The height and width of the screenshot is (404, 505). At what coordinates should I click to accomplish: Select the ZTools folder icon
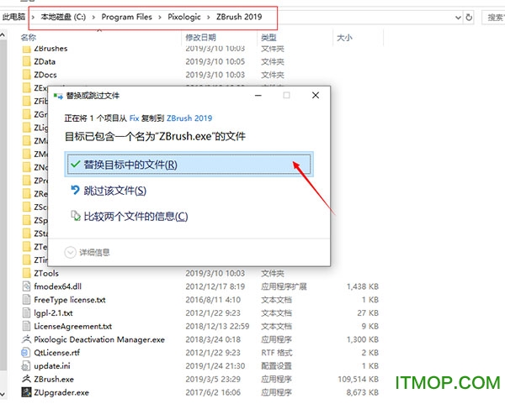pyautogui.click(x=27, y=273)
